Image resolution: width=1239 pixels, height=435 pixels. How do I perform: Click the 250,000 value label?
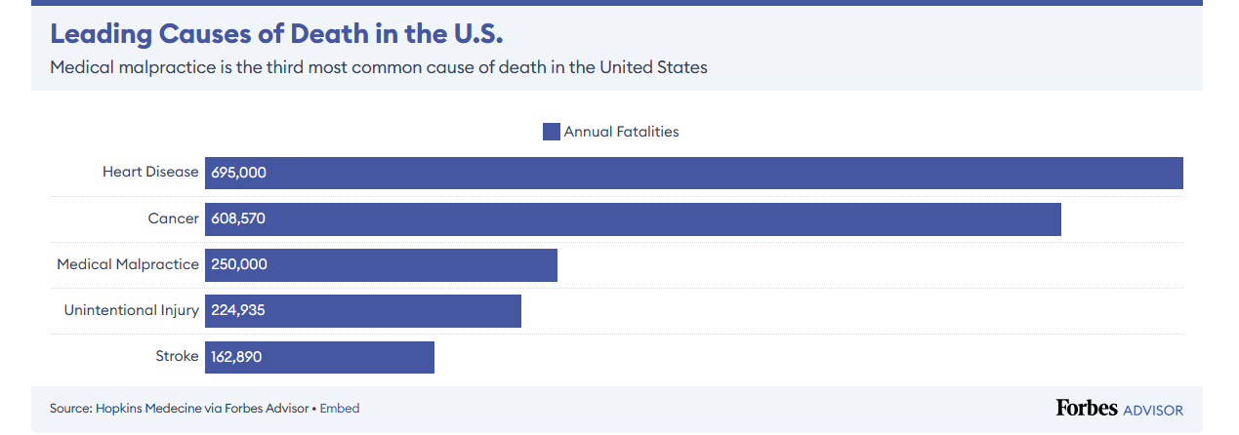point(239,265)
